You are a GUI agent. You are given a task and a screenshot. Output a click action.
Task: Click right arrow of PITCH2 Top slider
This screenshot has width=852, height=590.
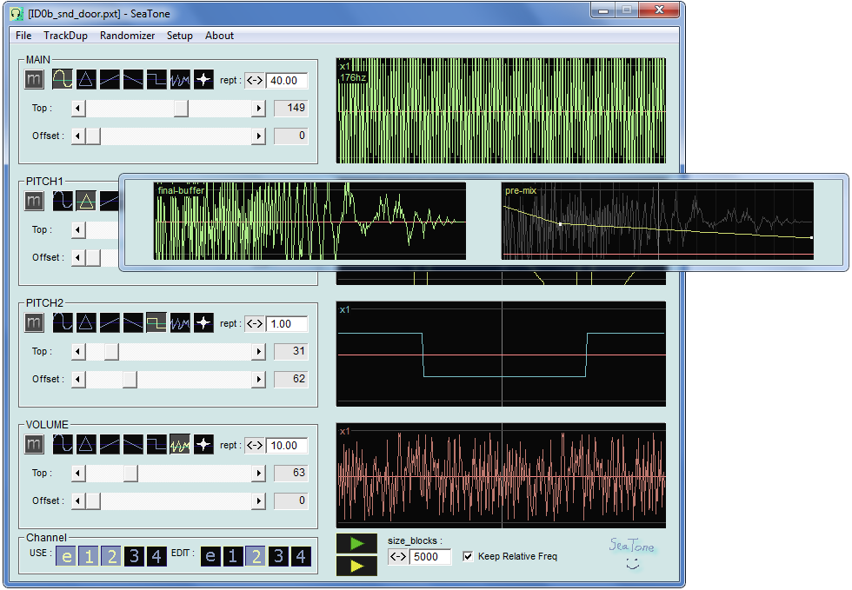(258, 352)
